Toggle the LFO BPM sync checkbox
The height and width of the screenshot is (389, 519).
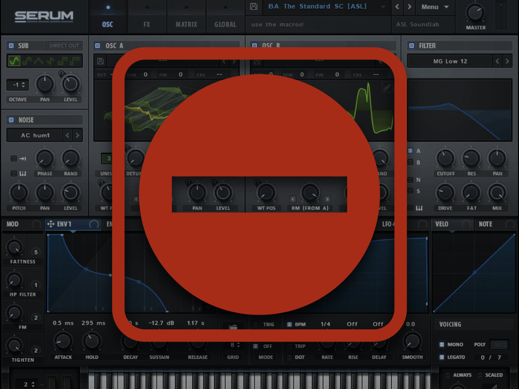(x=289, y=324)
